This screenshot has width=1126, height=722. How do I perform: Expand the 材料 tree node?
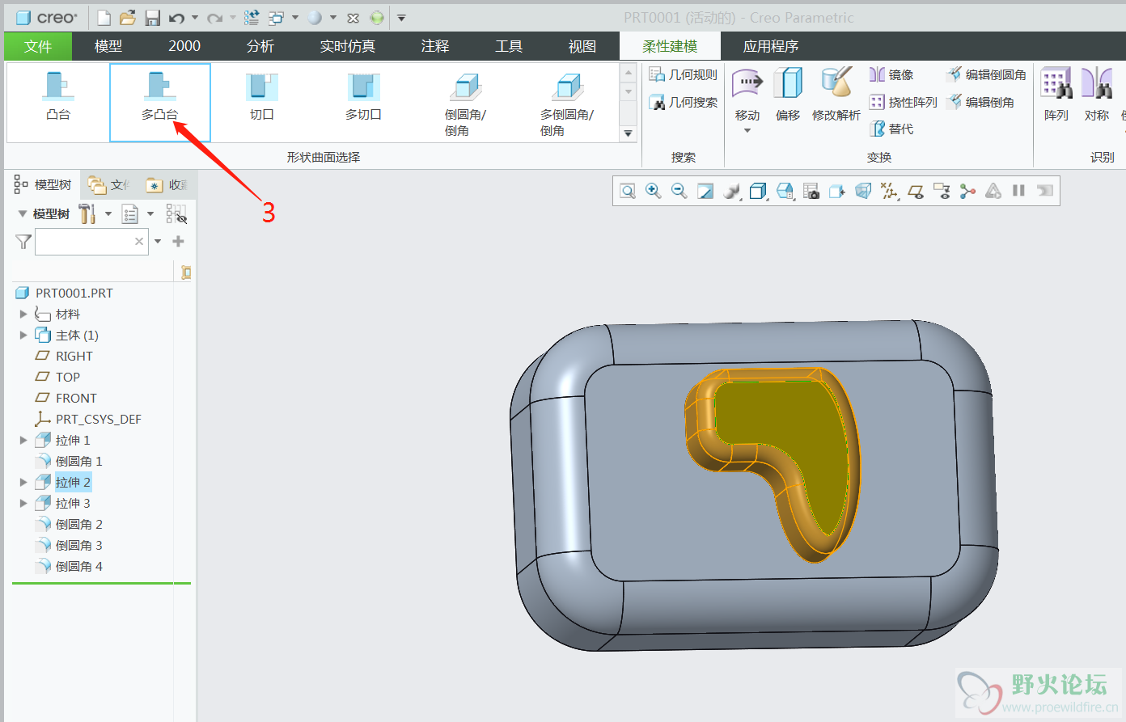pyautogui.click(x=23, y=314)
